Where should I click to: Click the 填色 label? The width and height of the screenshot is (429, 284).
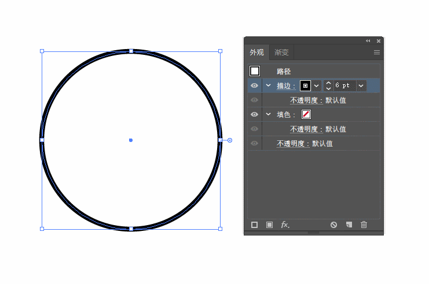(286, 115)
